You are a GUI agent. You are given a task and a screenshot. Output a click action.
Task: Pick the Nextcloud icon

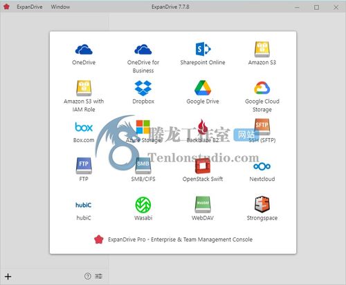[x=262, y=166]
